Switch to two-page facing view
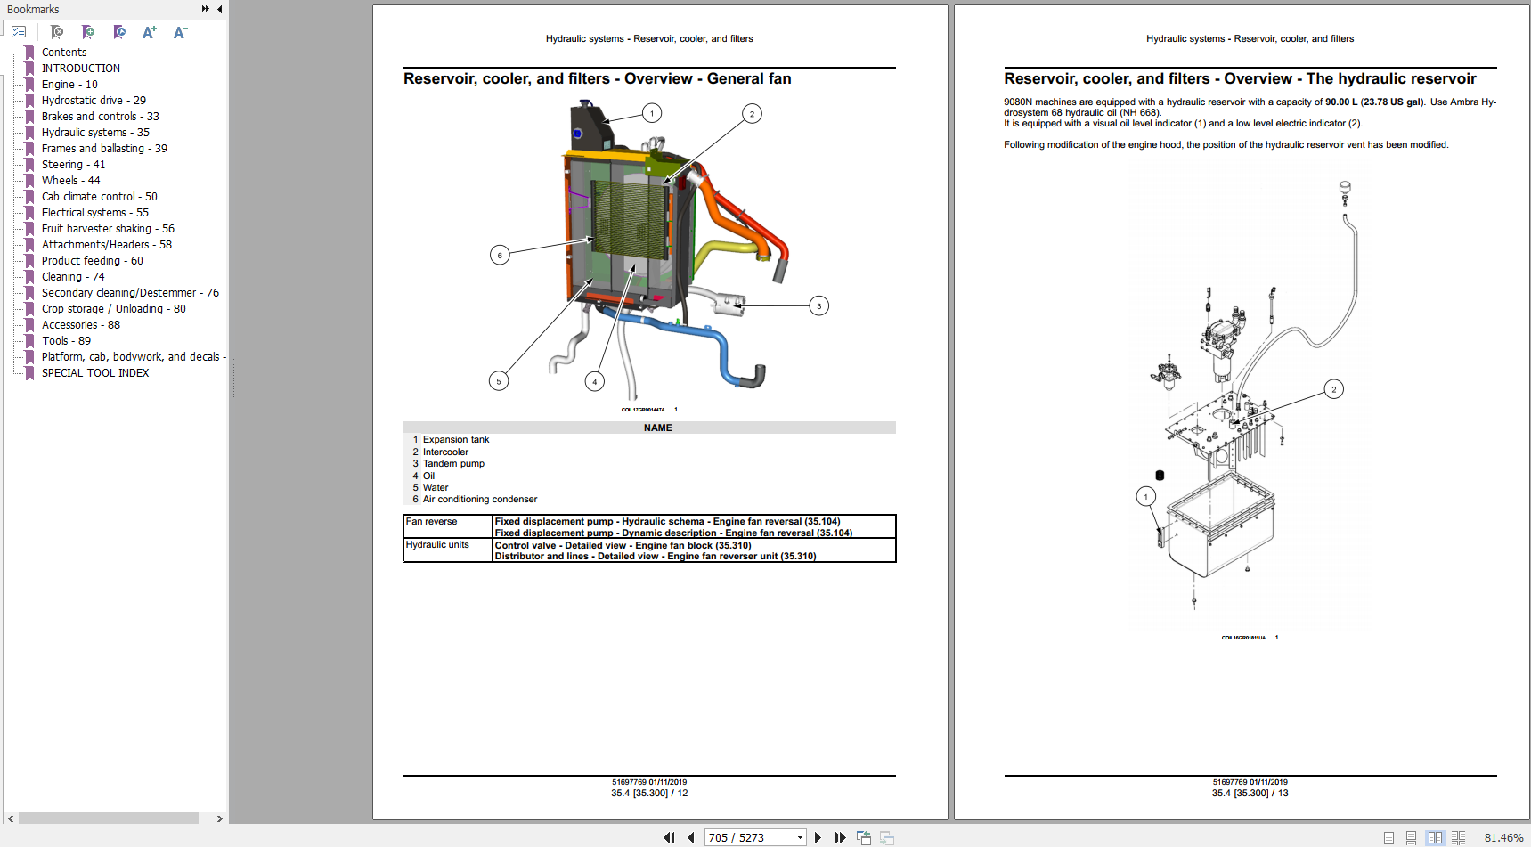Screen dimensions: 1531x847 [1435, 838]
